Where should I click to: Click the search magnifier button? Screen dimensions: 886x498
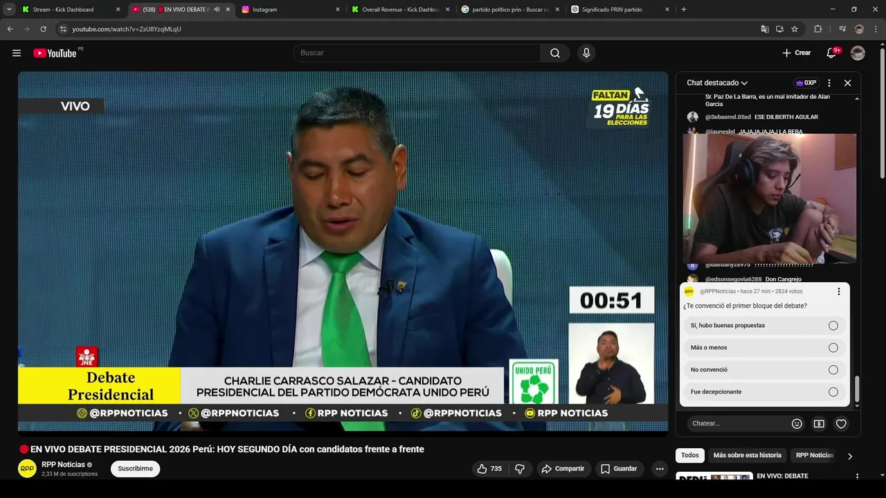[x=555, y=53]
